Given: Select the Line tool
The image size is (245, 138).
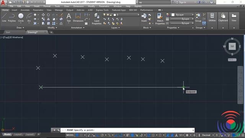Looking at the screenshot, I should [4, 17].
